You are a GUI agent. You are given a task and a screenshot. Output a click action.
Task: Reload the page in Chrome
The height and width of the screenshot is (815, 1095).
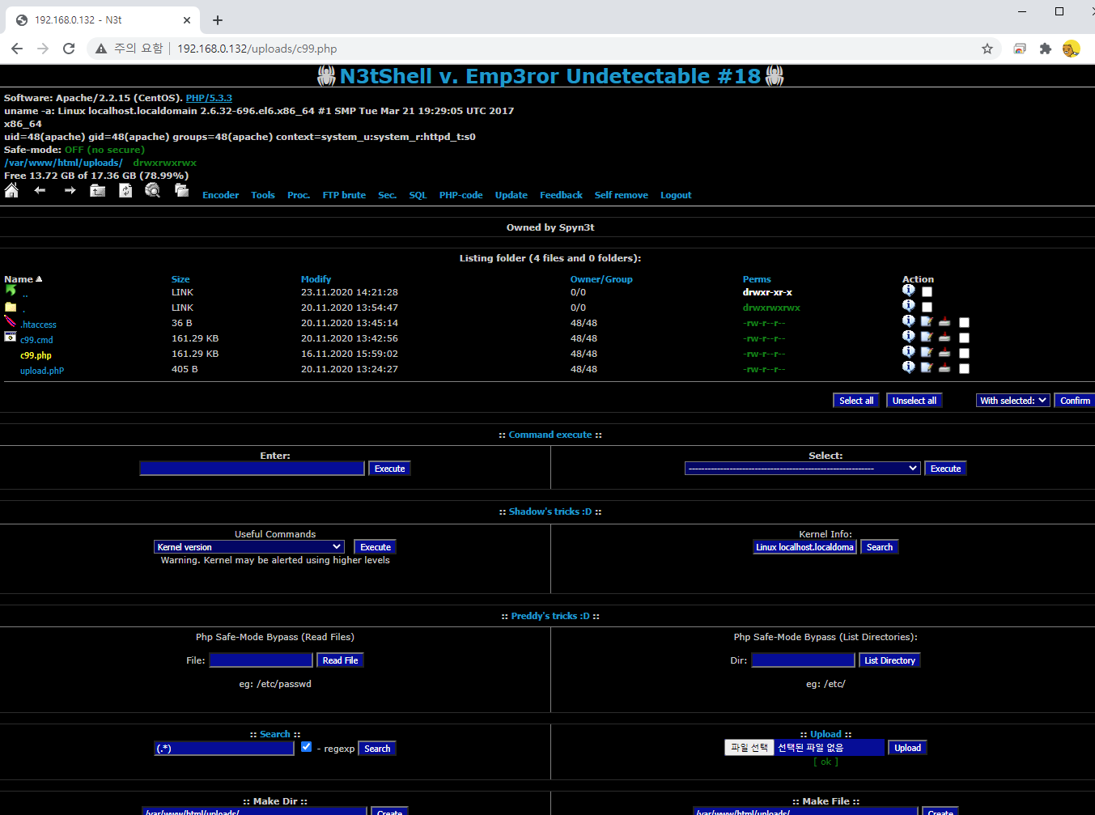pos(69,49)
